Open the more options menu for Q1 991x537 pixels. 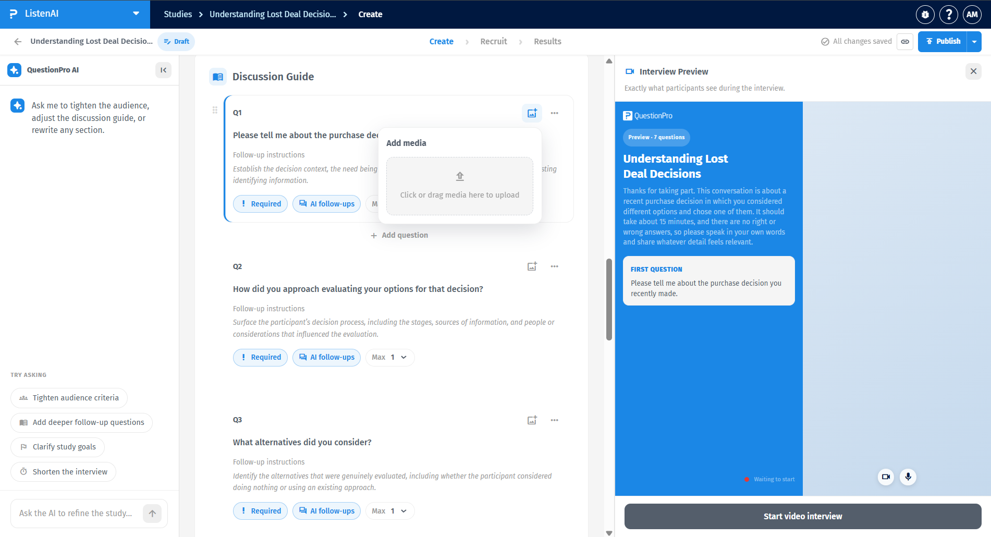[x=554, y=113]
